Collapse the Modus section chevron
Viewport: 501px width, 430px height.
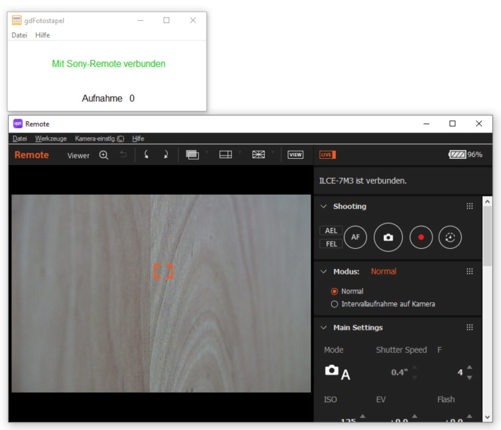pyautogui.click(x=324, y=272)
